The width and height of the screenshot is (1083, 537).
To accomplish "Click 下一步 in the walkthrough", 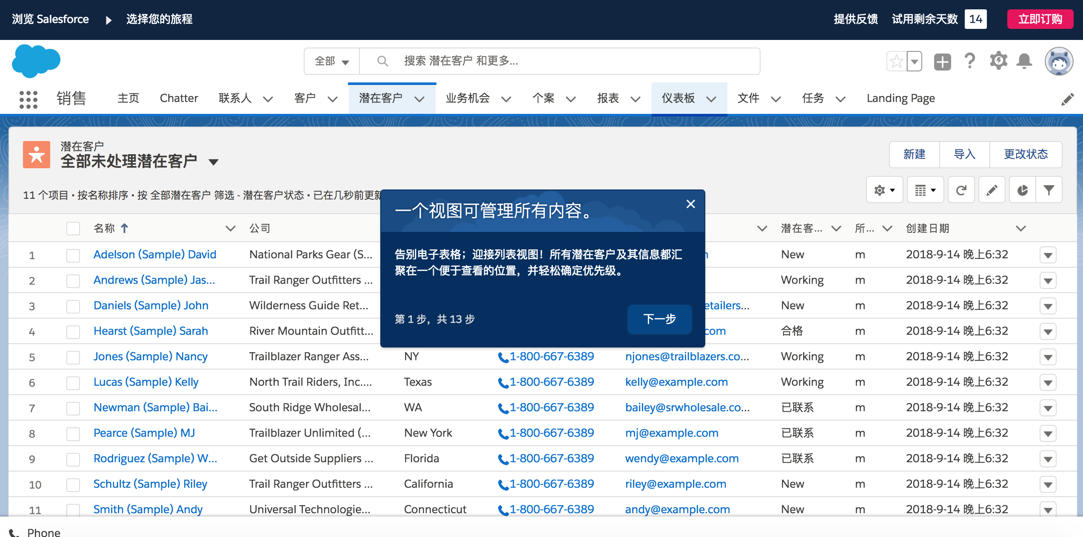I will (x=659, y=319).
